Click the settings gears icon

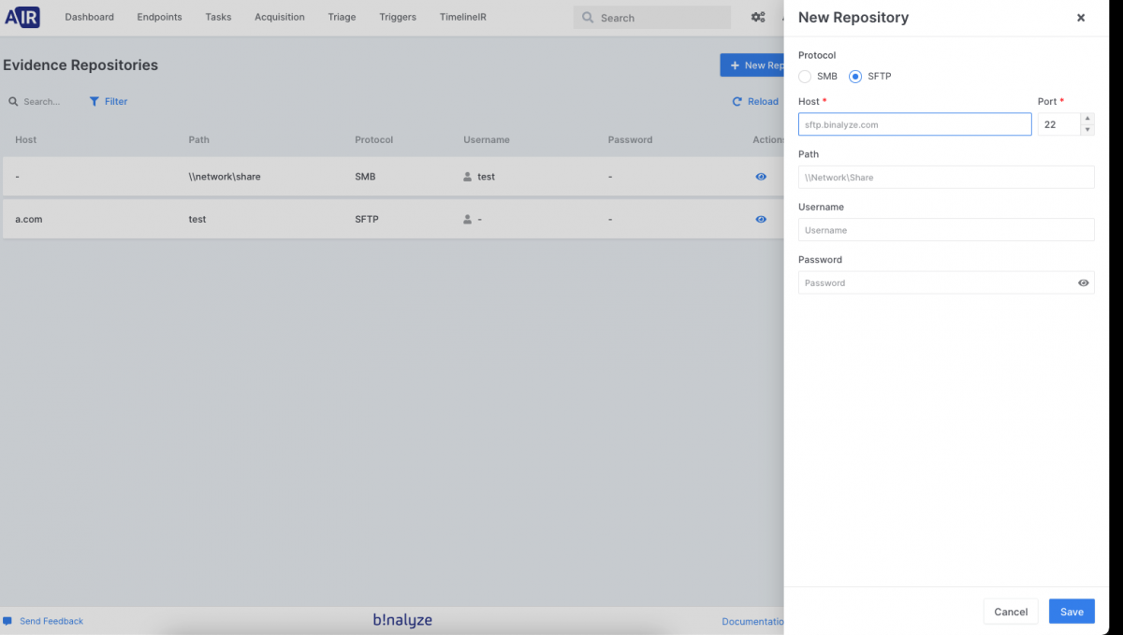[x=758, y=17]
